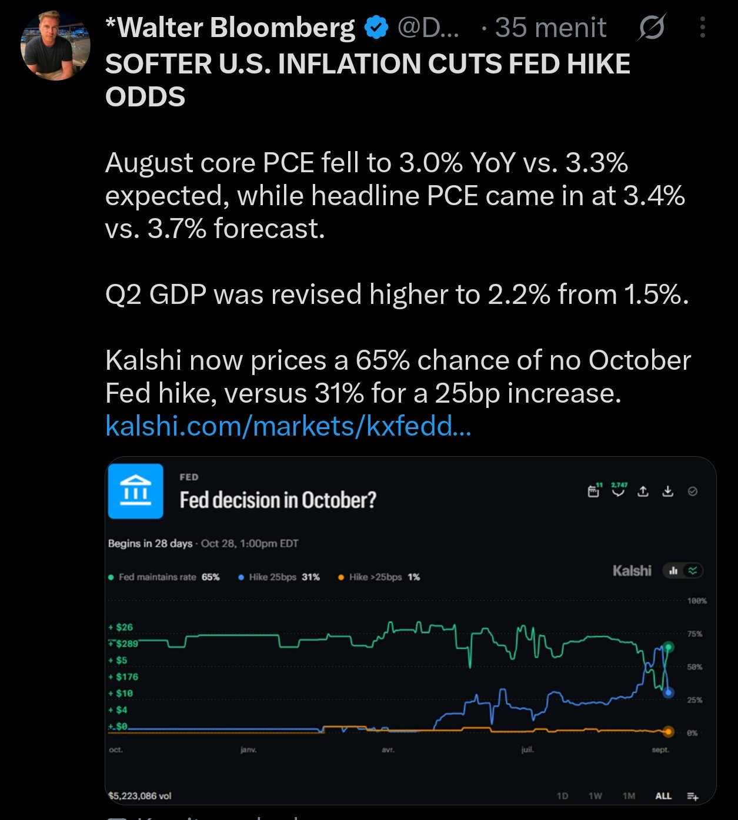Open the three-dot more options menu
This screenshot has height=820, width=738.
point(702,27)
